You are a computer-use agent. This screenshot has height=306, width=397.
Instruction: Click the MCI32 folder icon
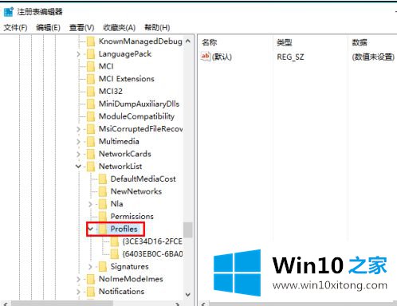(x=91, y=92)
